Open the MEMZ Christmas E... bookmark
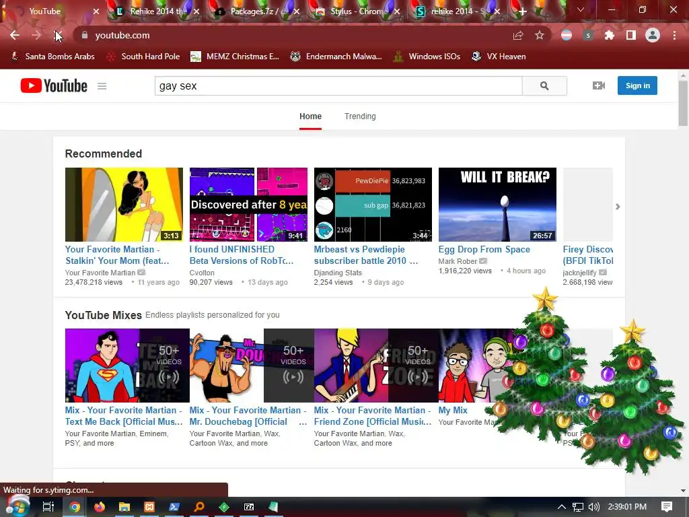689x517 pixels. click(235, 57)
